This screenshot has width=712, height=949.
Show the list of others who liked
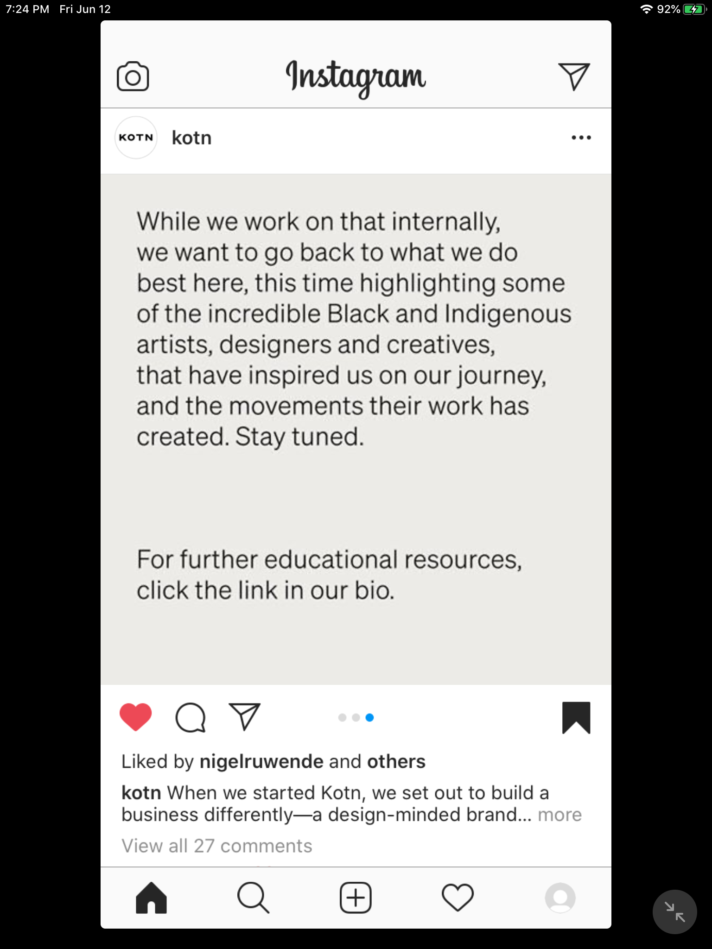click(x=396, y=762)
